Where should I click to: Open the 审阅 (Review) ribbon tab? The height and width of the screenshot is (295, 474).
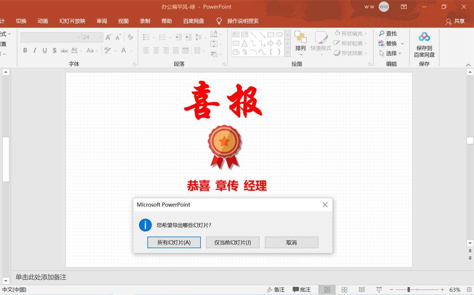coord(102,20)
